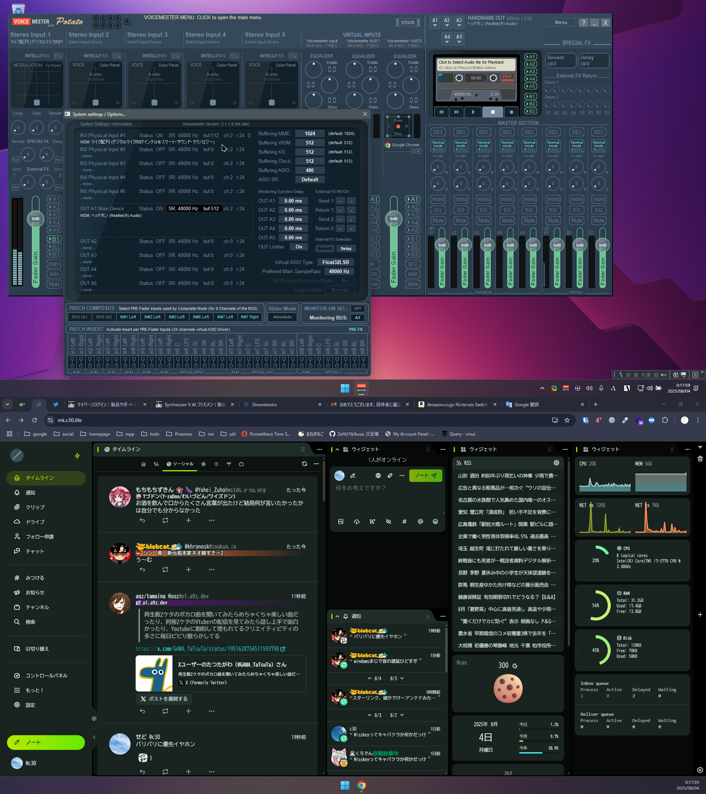Screen dimensions: 706x794
Task: Click the emoji picker icon in note composer
Action: coord(435,522)
